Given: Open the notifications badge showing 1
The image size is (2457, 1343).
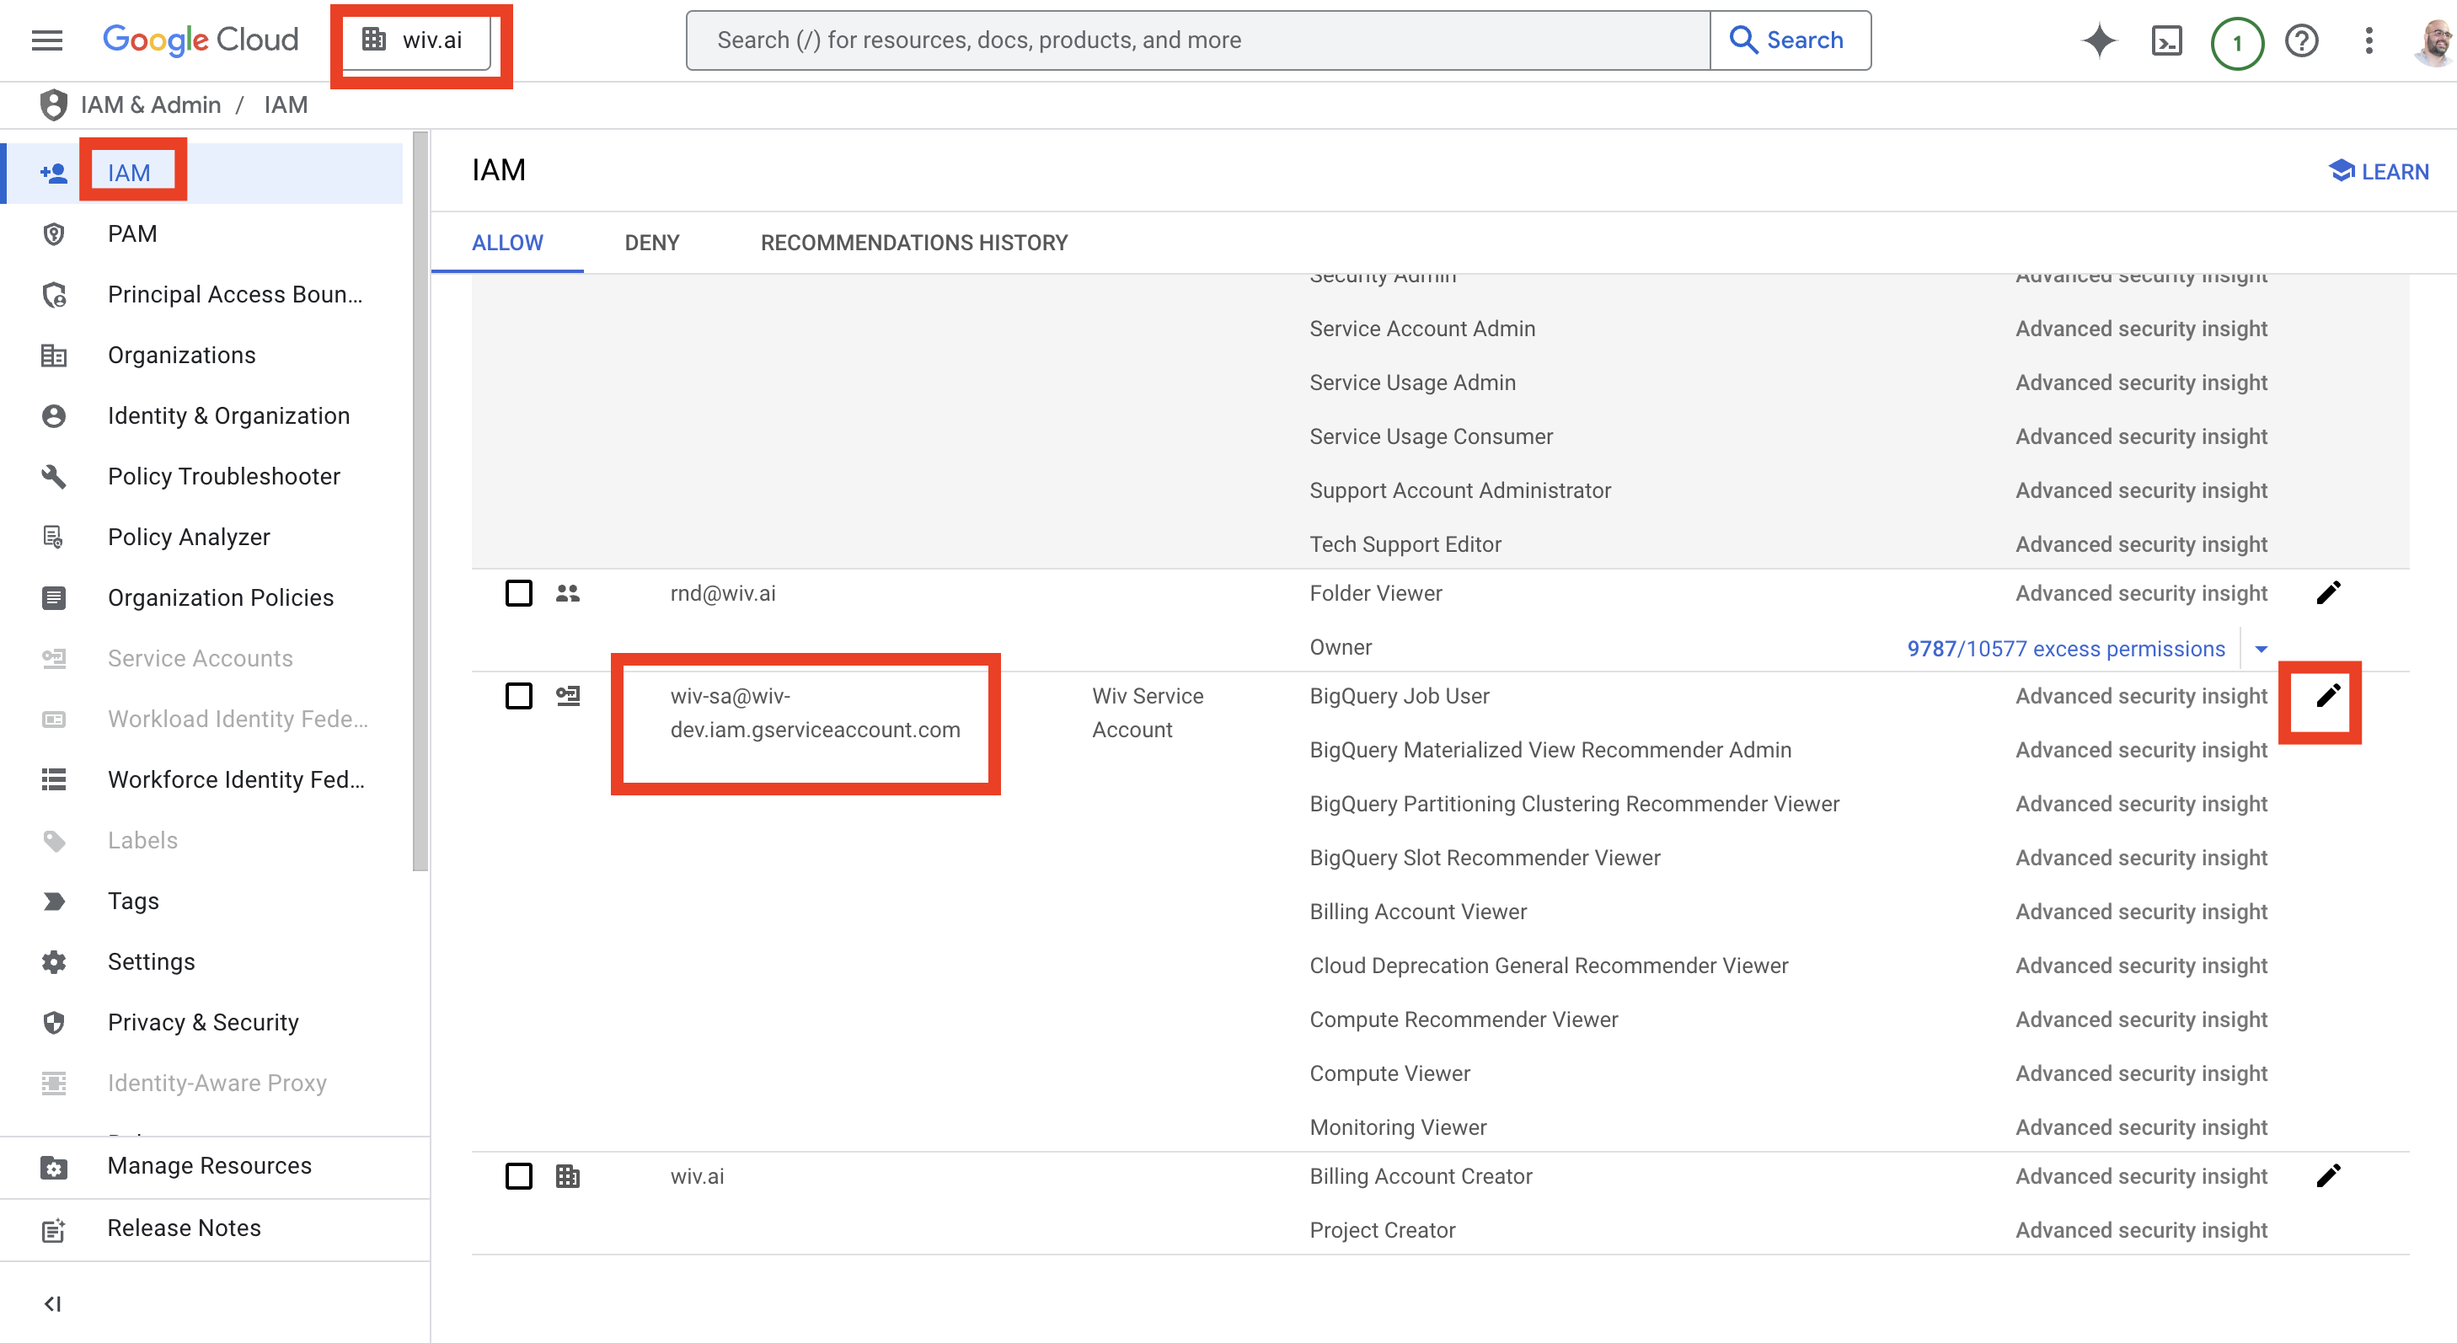Looking at the screenshot, I should [x=2237, y=42].
